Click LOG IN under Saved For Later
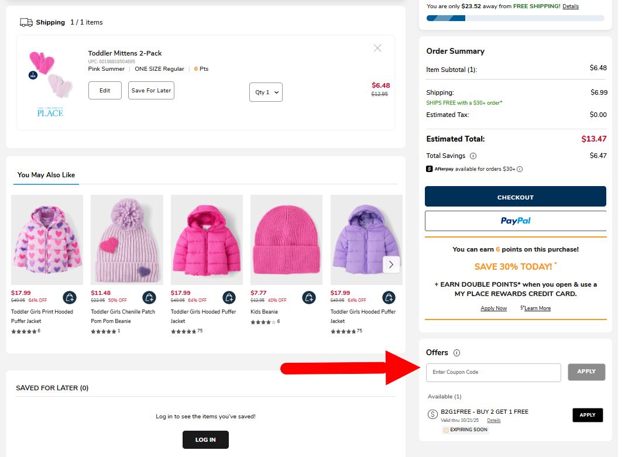 (205, 439)
